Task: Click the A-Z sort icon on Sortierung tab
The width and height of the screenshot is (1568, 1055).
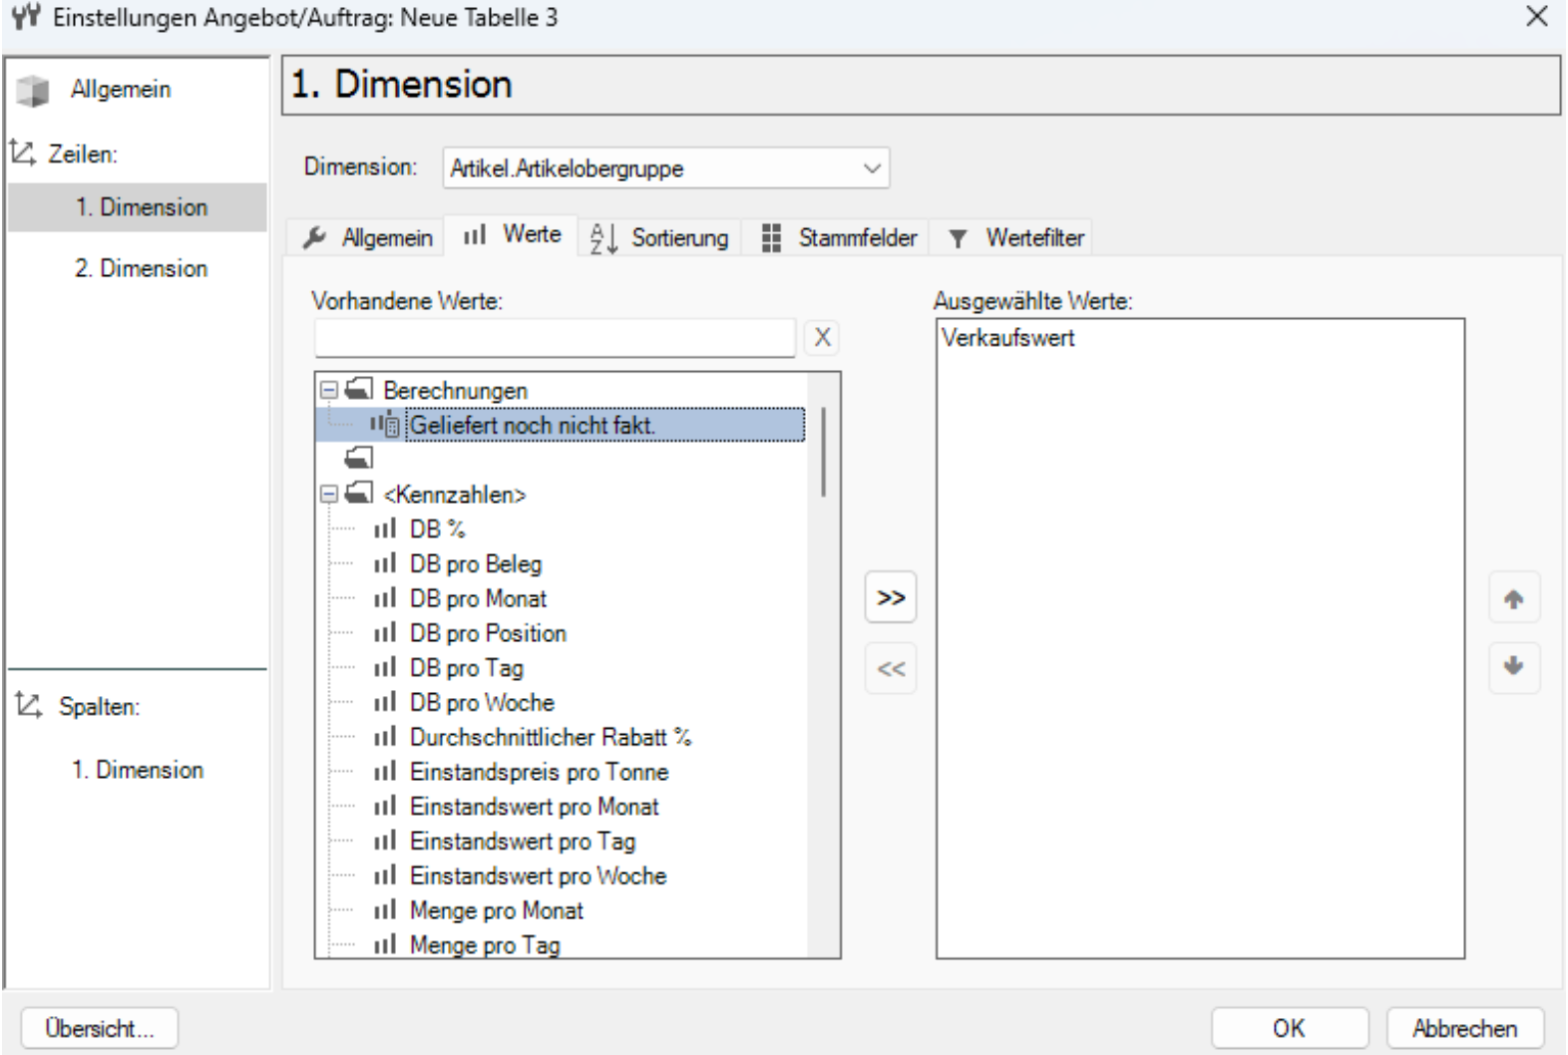Action: 603,237
